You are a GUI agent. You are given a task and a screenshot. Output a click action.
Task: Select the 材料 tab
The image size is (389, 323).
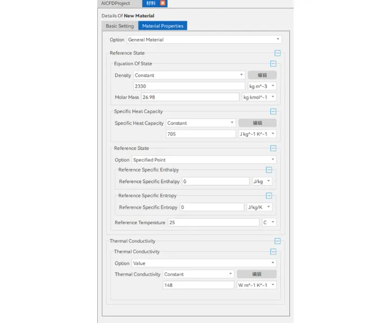[151, 3]
